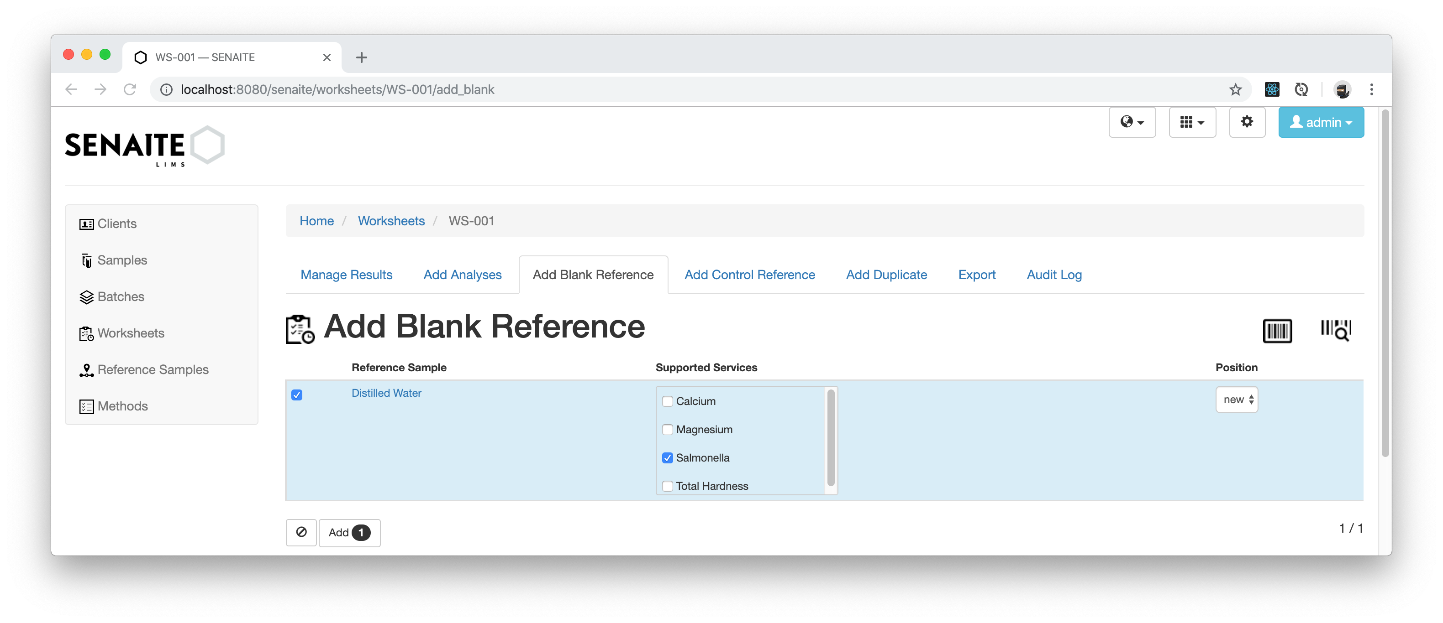Open Reference Samples in the sidebar
This screenshot has height=623, width=1443.
[153, 370]
